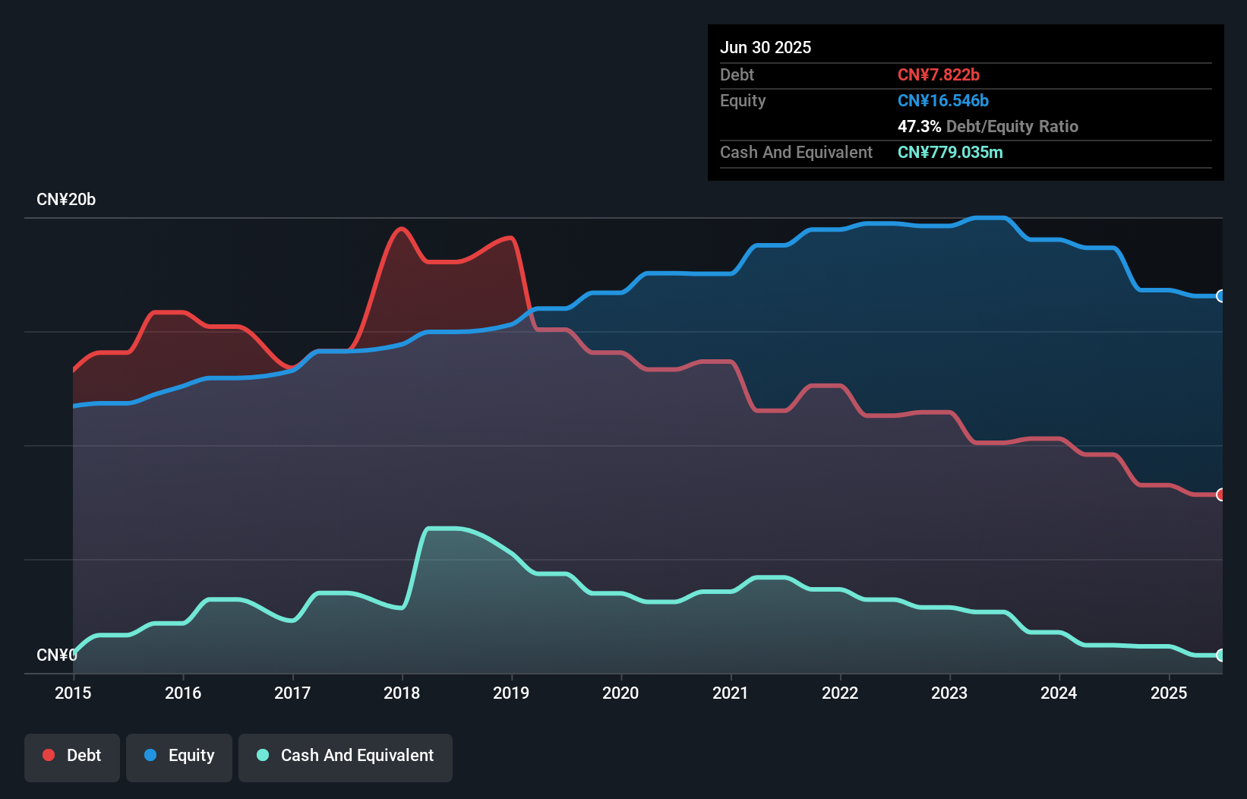Click the red Debt legend dot
This screenshot has height=799, width=1247.
[x=49, y=755]
